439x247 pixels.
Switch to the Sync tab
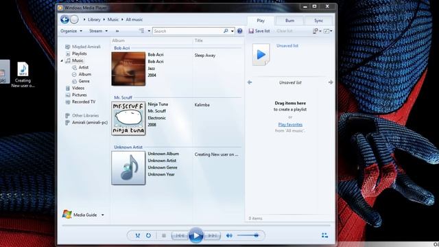coord(318,21)
